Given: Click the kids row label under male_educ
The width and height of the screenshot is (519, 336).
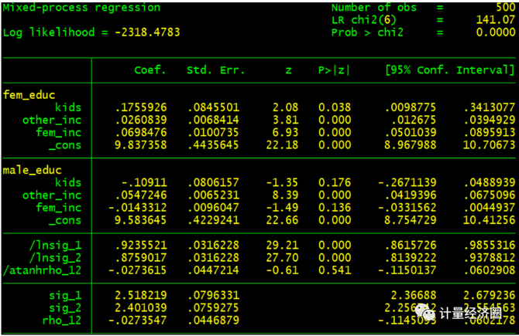Looking at the screenshot, I should click(x=68, y=182).
